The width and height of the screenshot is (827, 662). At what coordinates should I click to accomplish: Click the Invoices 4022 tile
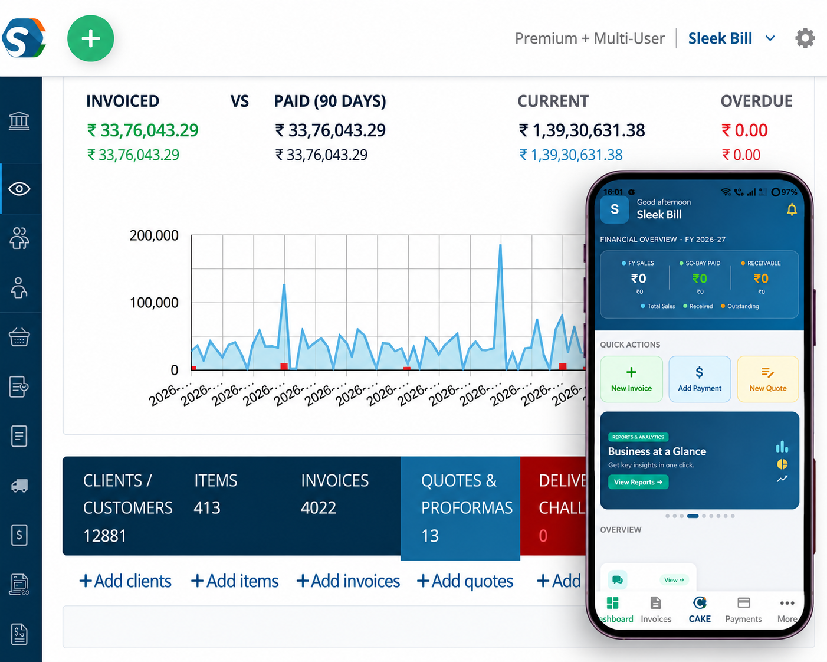[x=335, y=494]
